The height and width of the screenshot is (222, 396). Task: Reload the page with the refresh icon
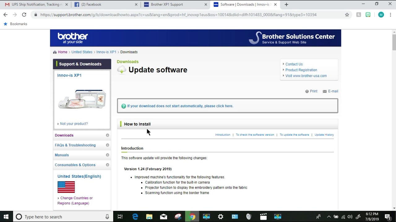[x=24, y=14]
